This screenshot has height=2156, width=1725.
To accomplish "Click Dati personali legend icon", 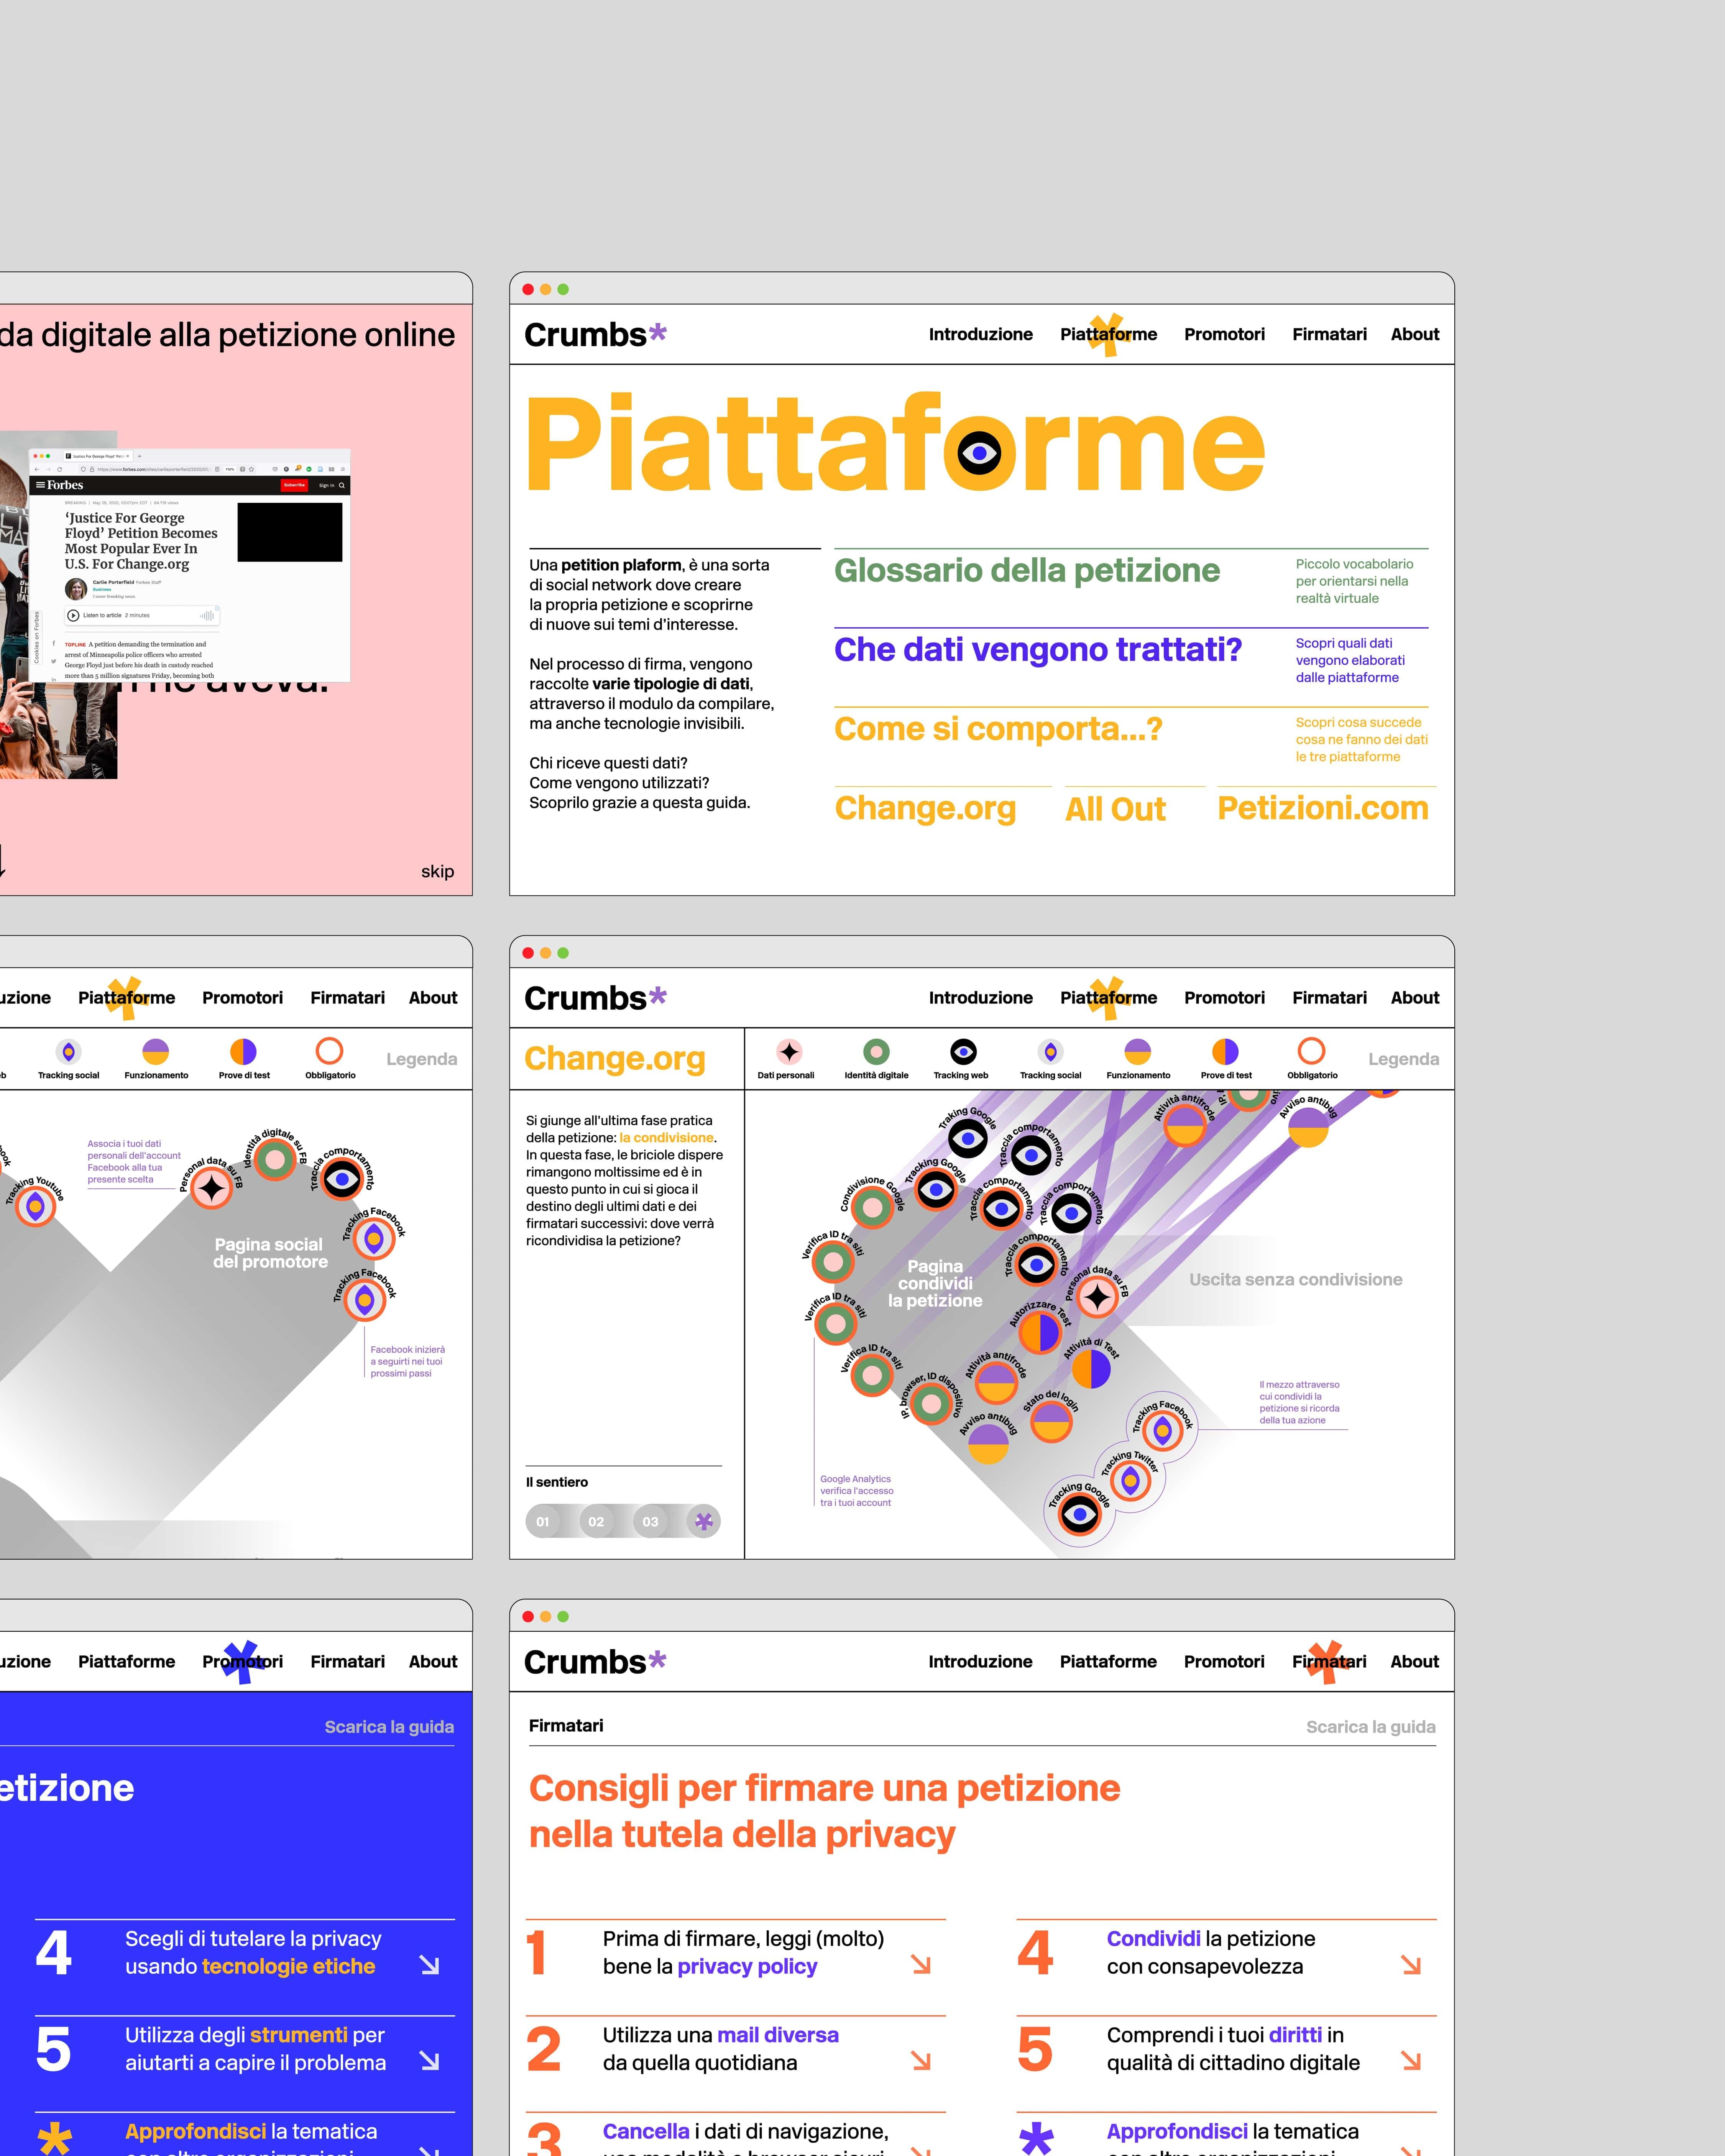I will click(x=789, y=1051).
